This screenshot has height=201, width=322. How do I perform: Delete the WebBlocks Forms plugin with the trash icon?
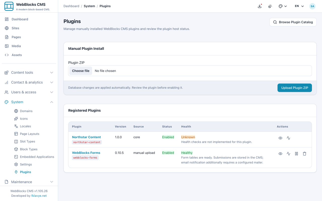[304, 154]
